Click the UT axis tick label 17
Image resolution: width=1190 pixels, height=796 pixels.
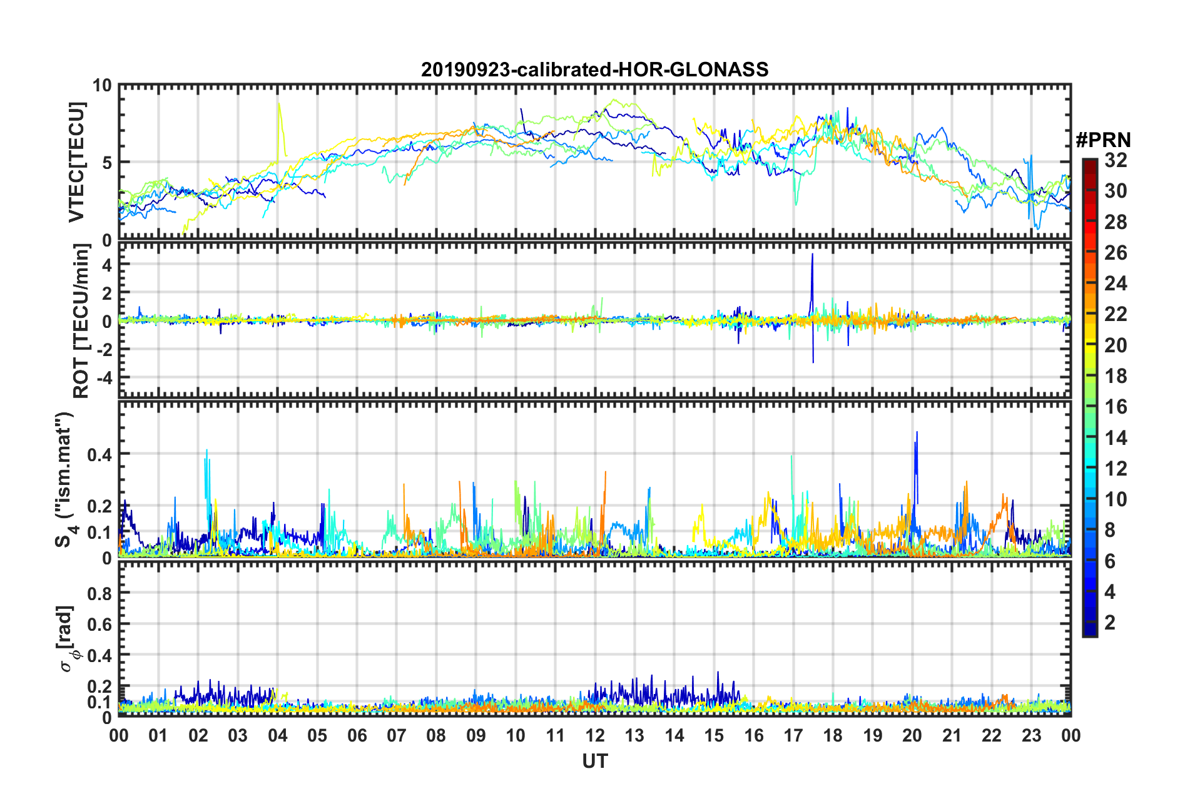coord(793,735)
